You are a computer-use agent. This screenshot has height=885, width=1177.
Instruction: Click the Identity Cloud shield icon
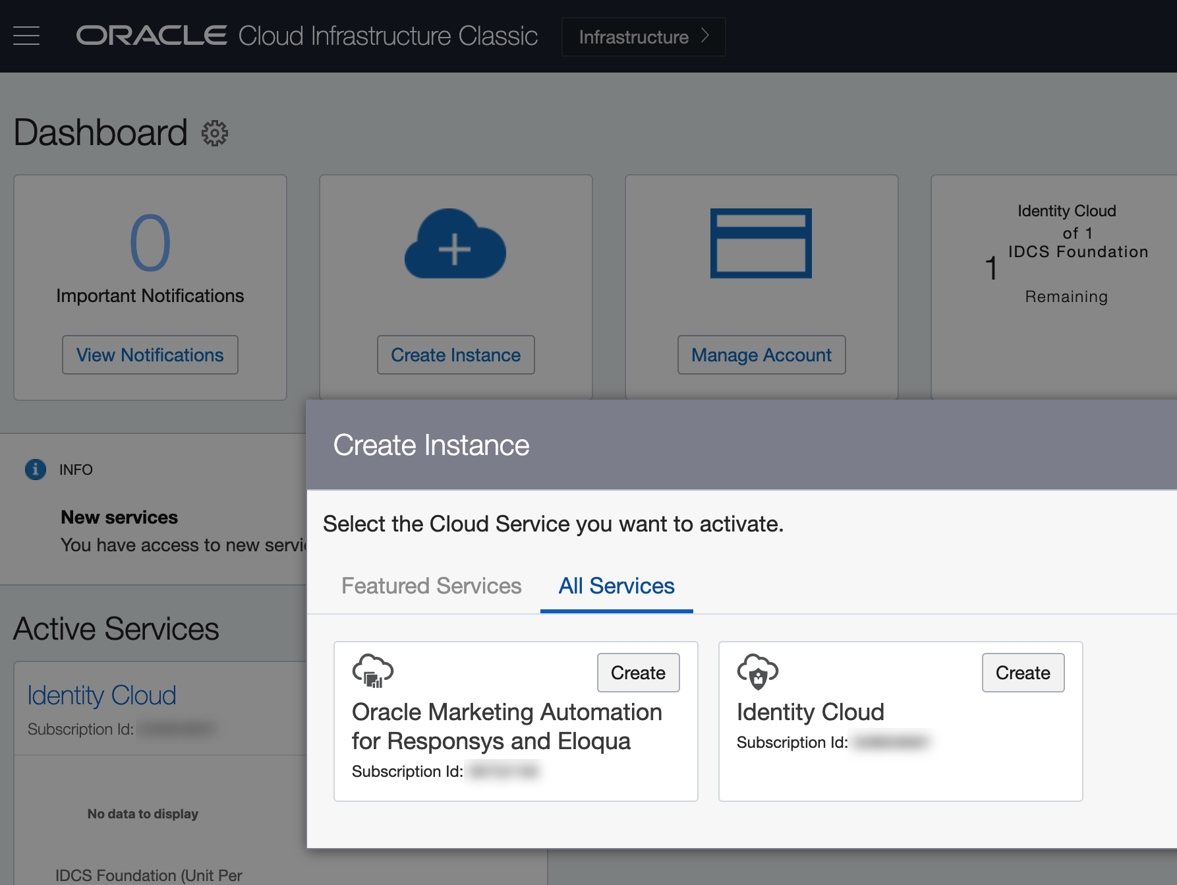coord(758,671)
